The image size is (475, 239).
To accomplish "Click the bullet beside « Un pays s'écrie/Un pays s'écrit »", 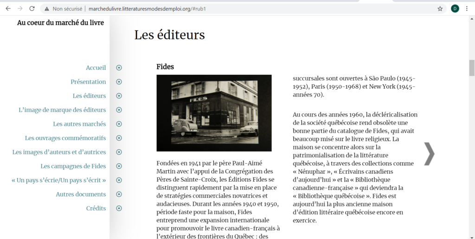I will coord(119,180).
